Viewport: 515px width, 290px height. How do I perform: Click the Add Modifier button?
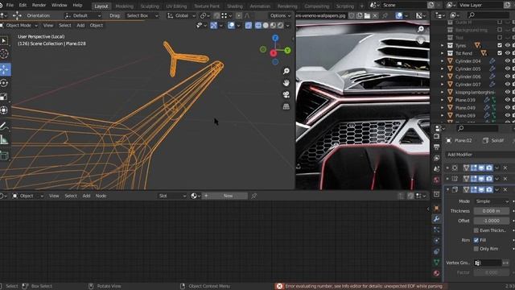(x=480, y=155)
